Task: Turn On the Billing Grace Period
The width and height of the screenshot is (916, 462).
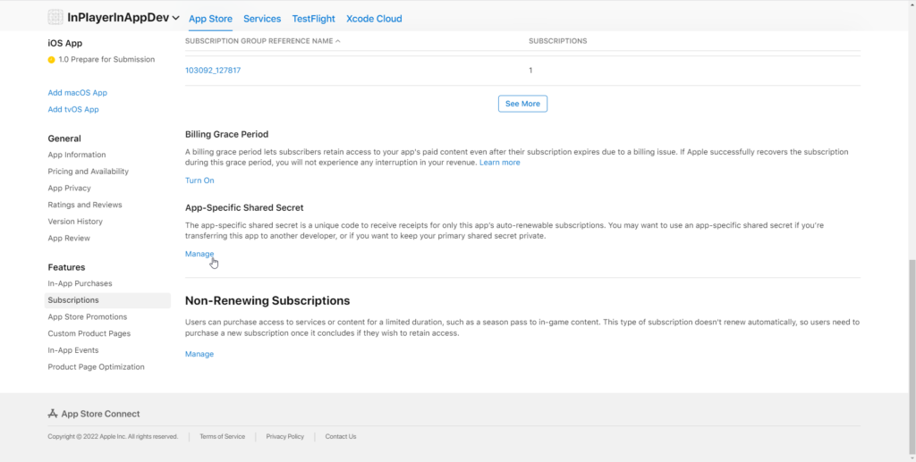Action: (x=199, y=181)
